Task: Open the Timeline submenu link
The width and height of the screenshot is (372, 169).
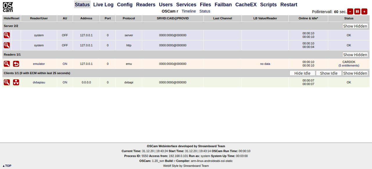Action: 189,11
